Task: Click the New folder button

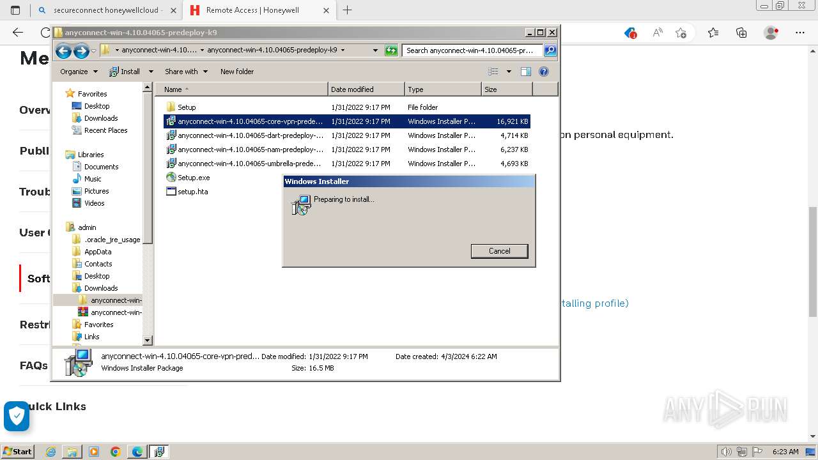Action: tap(237, 72)
